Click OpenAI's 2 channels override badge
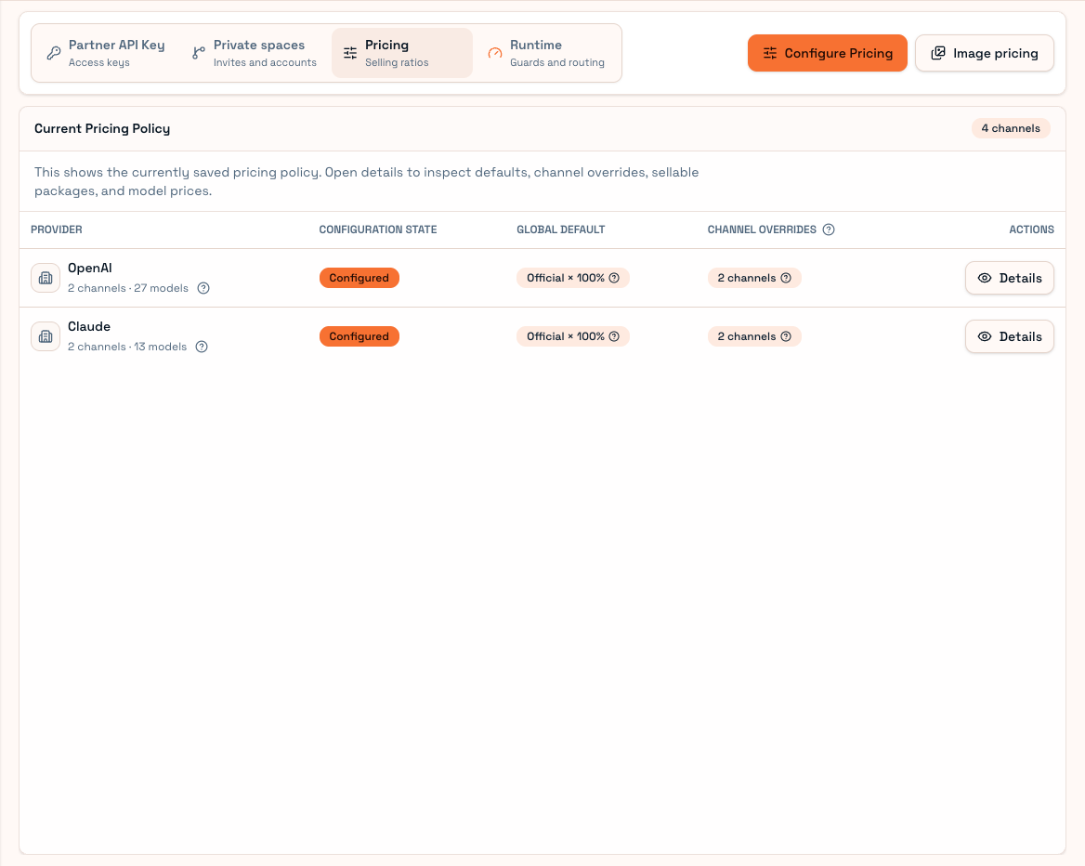This screenshot has width=1085, height=866. (x=754, y=278)
